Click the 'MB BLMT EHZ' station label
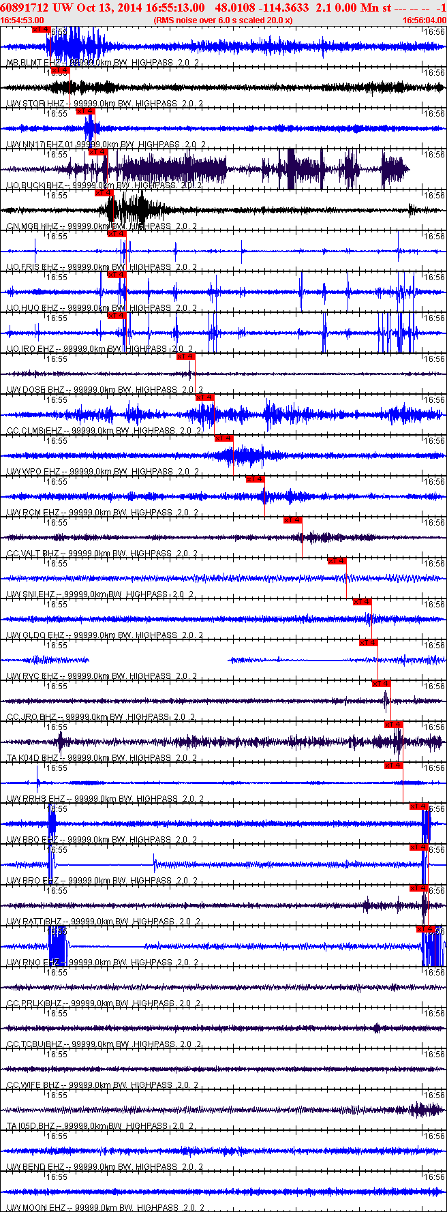 [x=32, y=63]
